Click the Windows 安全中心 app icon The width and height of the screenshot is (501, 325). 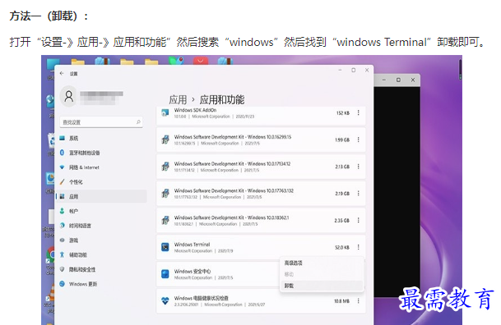point(165,274)
